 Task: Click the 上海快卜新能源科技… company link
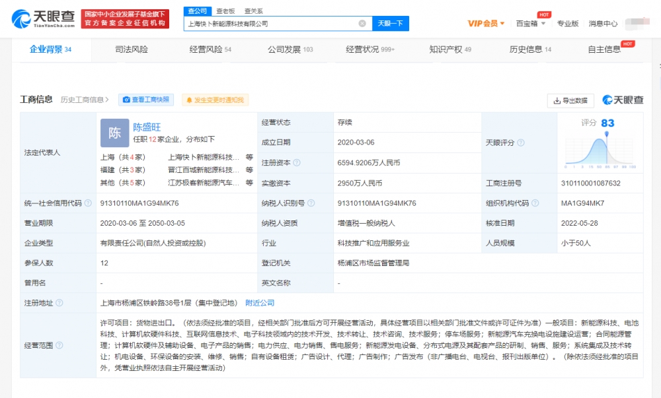pos(204,157)
